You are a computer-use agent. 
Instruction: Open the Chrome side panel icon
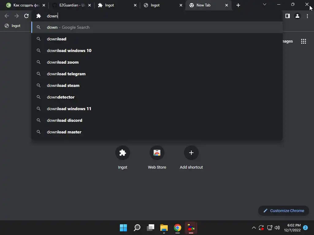[x=288, y=16]
